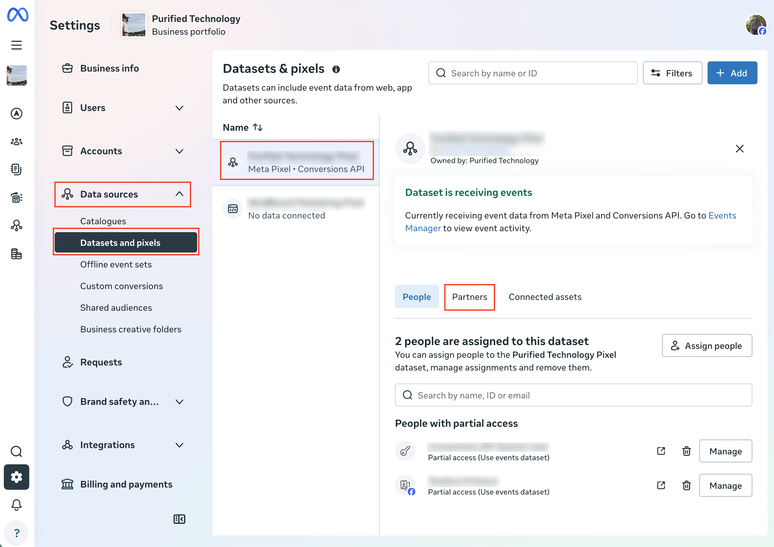Click the system user key icon
The height and width of the screenshot is (547, 774).
pyautogui.click(x=405, y=451)
